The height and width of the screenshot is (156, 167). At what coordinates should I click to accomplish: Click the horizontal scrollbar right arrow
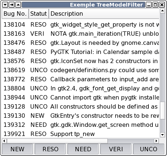(156, 141)
